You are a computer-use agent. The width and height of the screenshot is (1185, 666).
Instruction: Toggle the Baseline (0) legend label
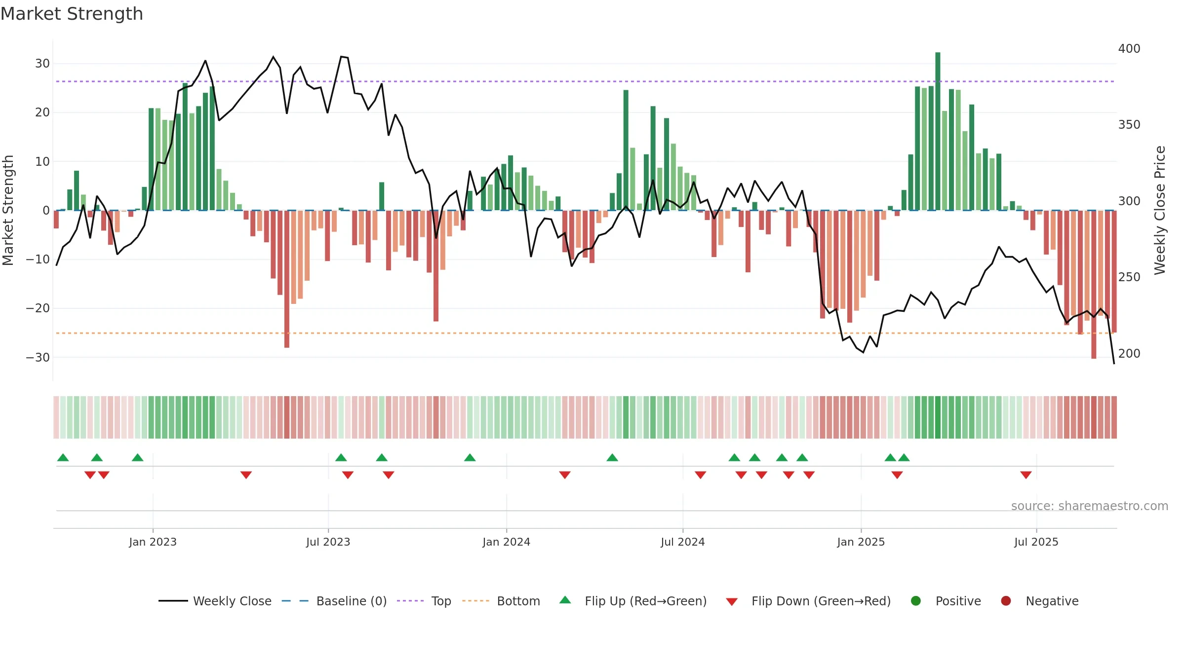tap(352, 601)
